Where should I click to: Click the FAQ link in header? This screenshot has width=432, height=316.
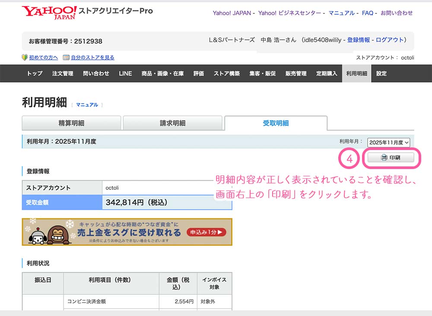[x=368, y=13]
